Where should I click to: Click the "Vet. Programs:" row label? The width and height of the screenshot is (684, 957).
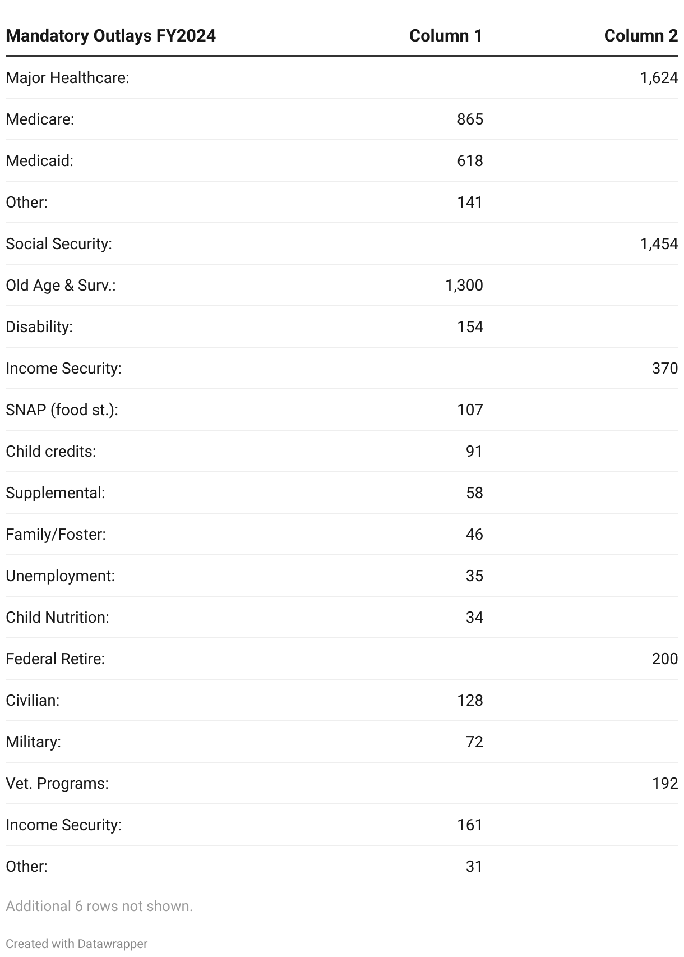pyautogui.click(x=57, y=784)
